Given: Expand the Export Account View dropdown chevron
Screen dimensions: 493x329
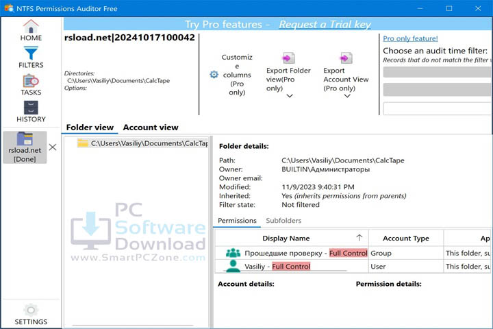Looking at the screenshot, I should [346, 96].
